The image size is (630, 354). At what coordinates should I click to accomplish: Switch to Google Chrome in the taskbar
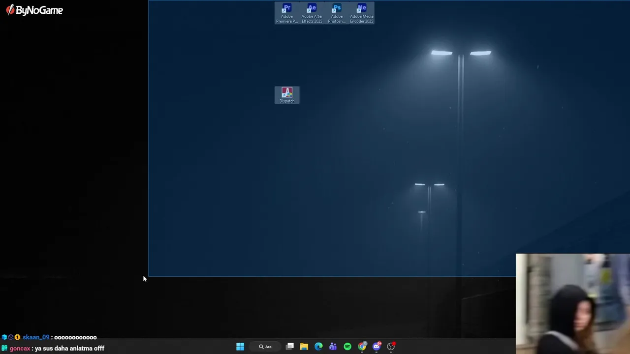(362, 347)
